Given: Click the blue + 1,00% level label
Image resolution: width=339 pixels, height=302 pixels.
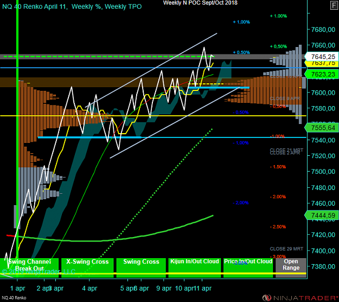Looking at the screenshot, I should coord(241,22).
